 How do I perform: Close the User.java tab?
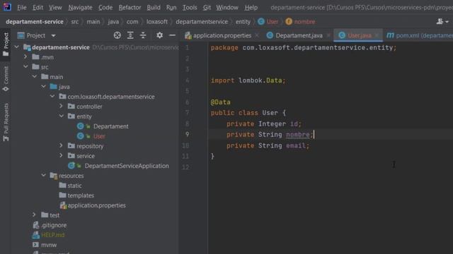(x=377, y=35)
